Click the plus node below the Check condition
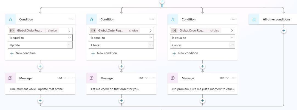Viewport: 297px width, 110px height. (x=121, y=66)
